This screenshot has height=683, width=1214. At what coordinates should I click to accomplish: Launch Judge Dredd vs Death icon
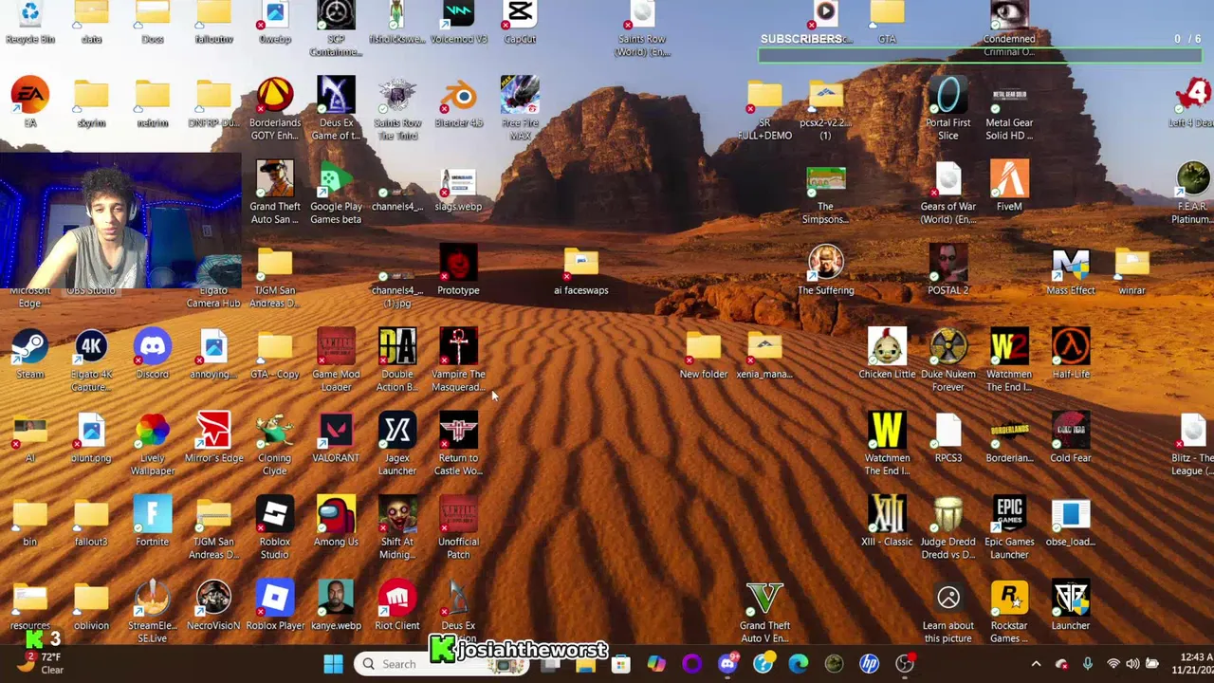[948, 527]
